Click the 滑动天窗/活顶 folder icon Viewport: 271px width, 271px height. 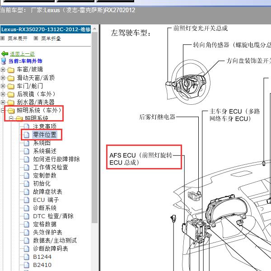click(11, 78)
